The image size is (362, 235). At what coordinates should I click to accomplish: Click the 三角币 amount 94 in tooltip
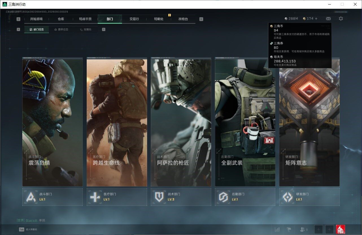tap(276, 30)
